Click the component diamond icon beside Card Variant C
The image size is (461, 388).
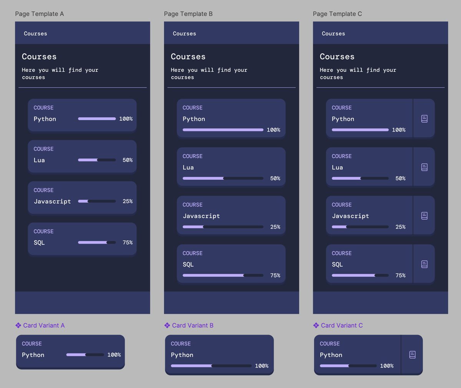pos(316,325)
